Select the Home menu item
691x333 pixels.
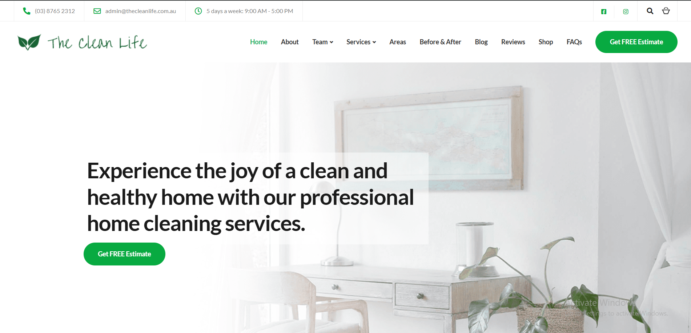tap(258, 42)
